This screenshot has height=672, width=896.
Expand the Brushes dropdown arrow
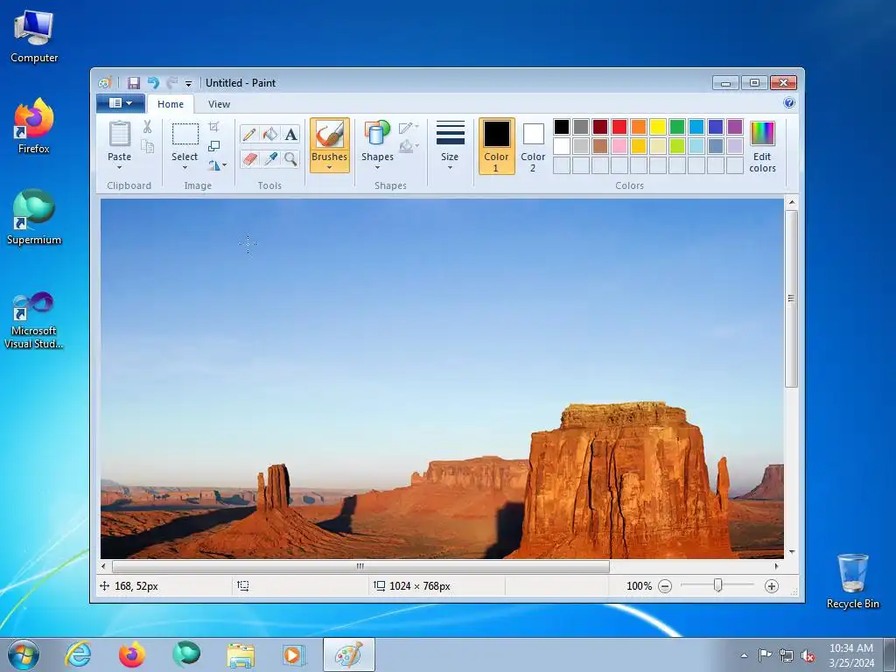[x=330, y=167]
